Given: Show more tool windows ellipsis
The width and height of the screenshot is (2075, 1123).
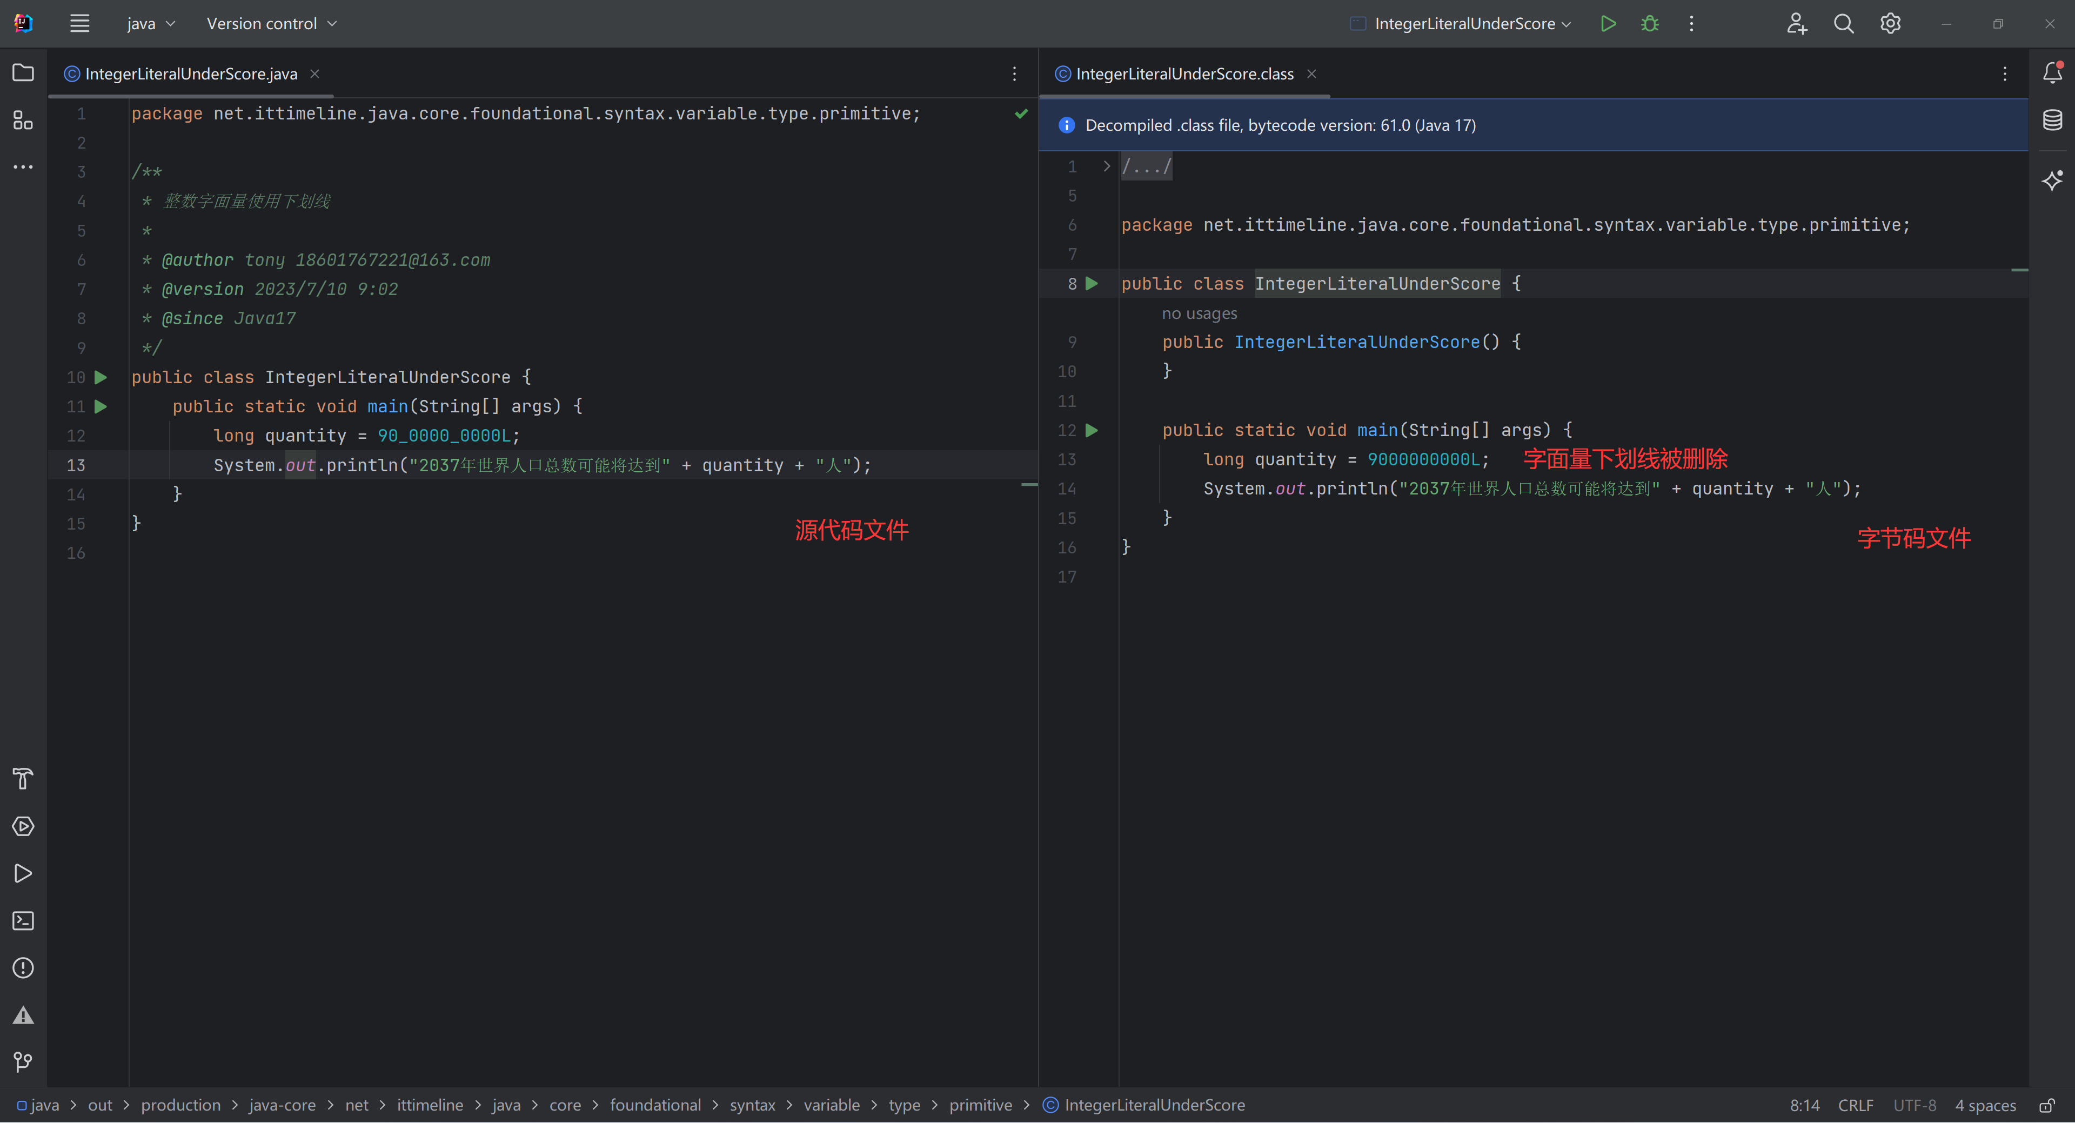Looking at the screenshot, I should point(23,167).
